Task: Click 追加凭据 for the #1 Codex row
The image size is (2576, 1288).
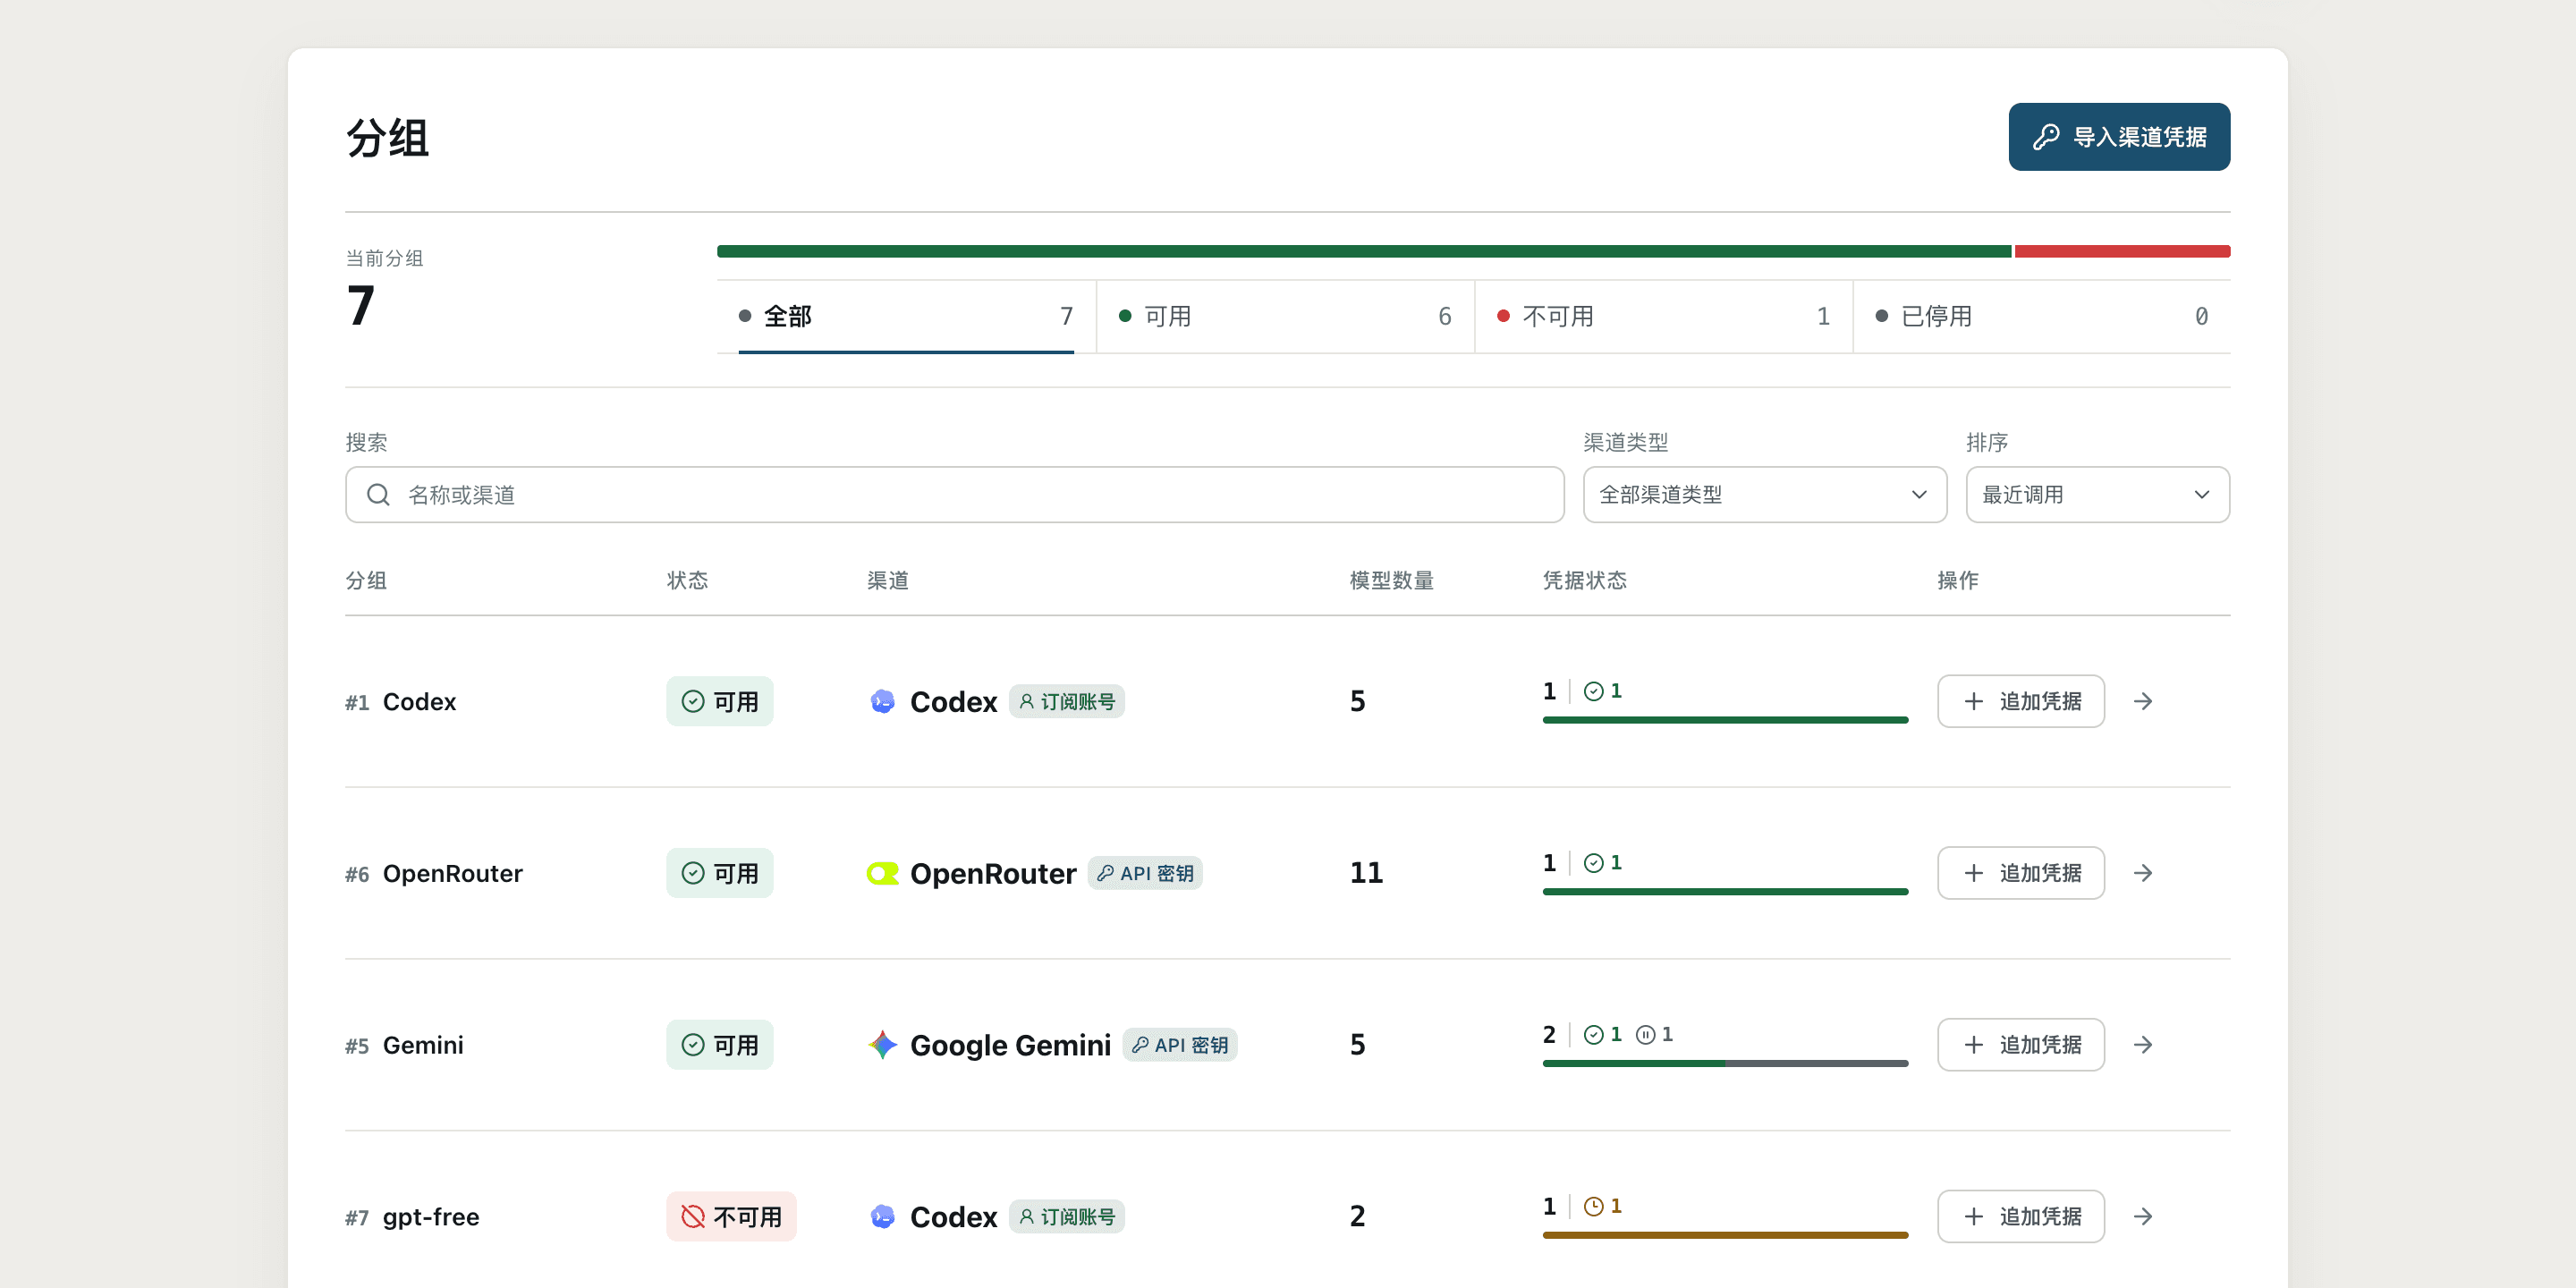Action: (x=2020, y=701)
